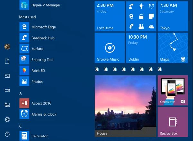This screenshot has width=193, height=141.
Task: Click the People icon in the folder tile
Action: pos(141,27)
